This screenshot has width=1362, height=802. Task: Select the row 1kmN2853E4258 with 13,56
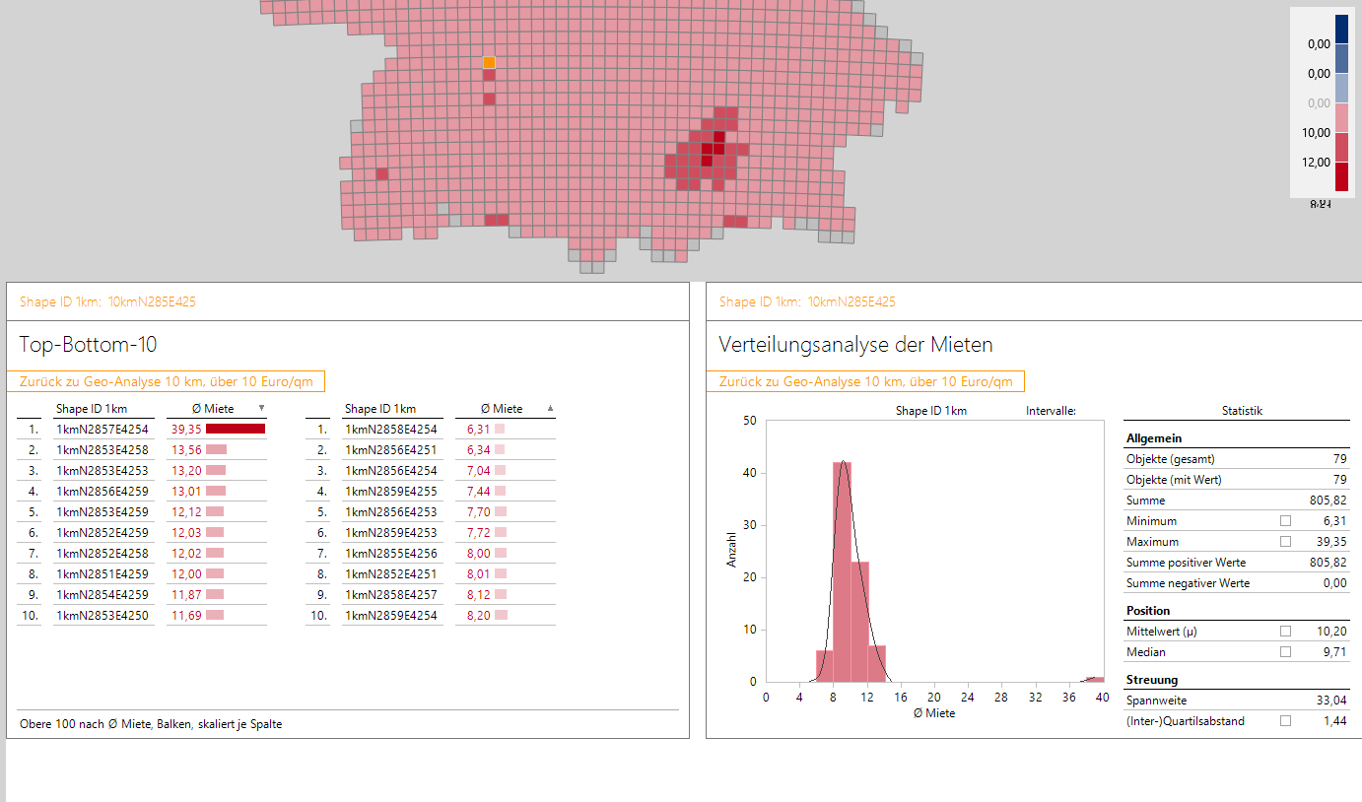click(102, 449)
